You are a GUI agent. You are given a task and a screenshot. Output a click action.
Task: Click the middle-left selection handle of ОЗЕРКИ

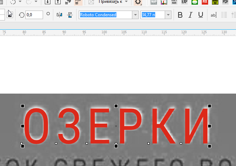23,126
